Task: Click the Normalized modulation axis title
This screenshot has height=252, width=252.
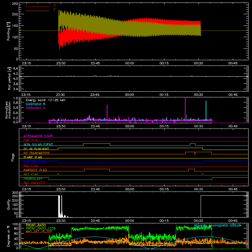Action: (8, 110)
